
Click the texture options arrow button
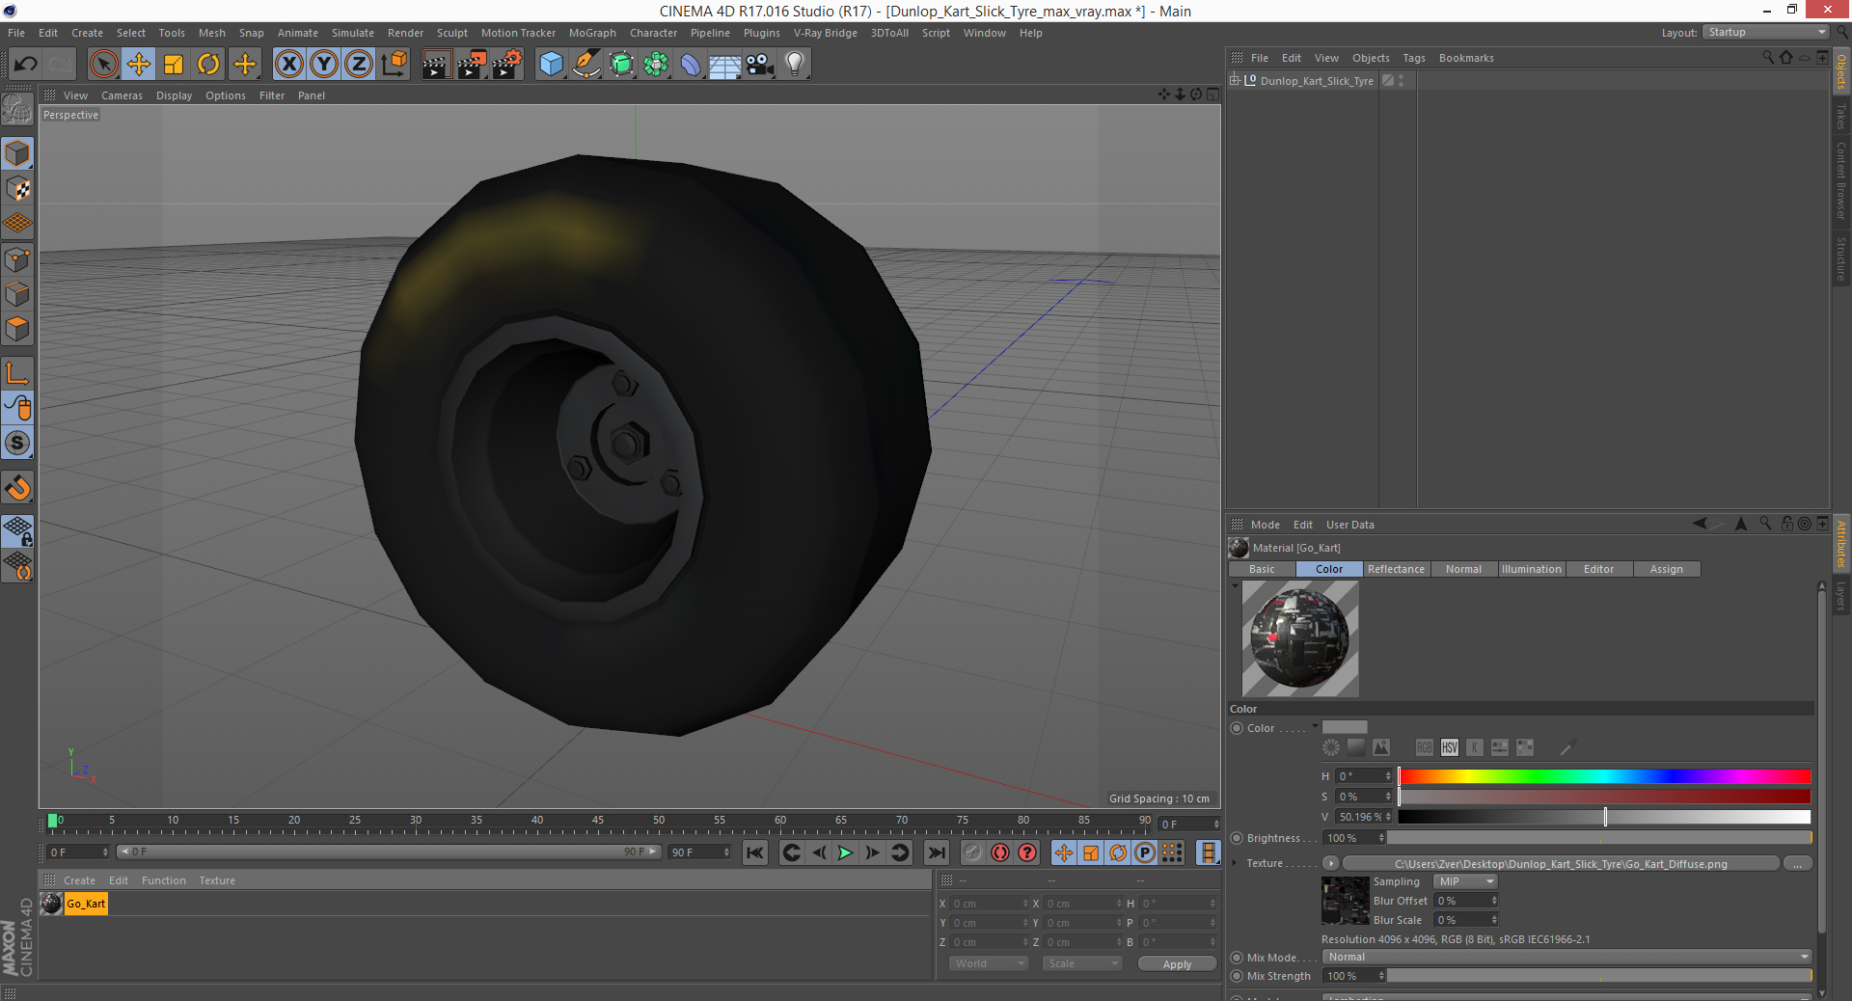point(1331,863)
